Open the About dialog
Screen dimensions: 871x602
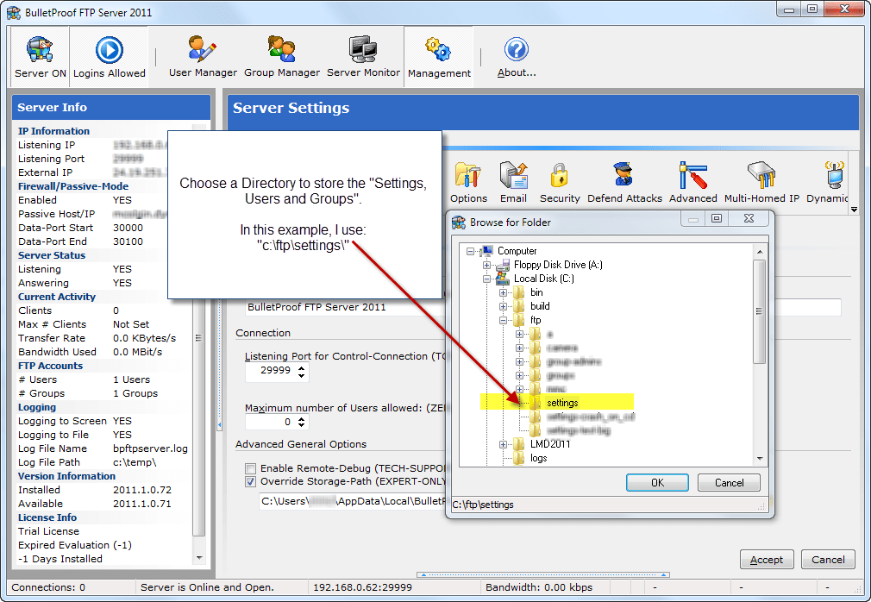tap(517, 56)
